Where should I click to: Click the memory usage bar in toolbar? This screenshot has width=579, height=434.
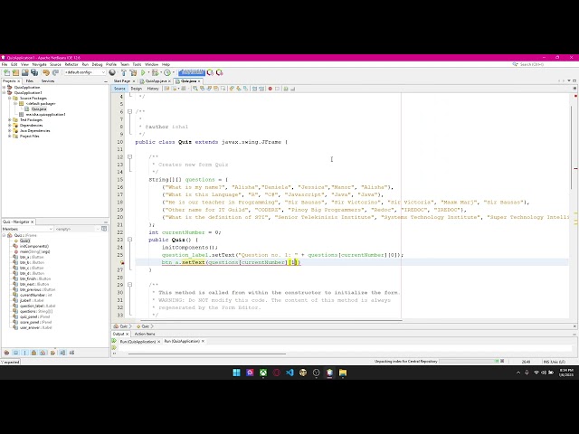[x=192, y=72]
